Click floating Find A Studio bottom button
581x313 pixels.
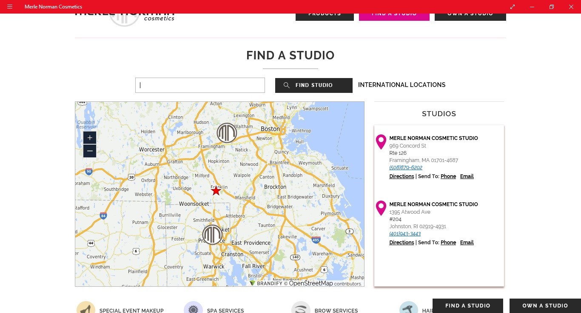468,306
